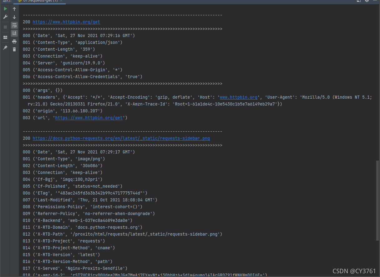Clear all console output with the trash icon
380x277 pixels.
[x=14, y=49]
